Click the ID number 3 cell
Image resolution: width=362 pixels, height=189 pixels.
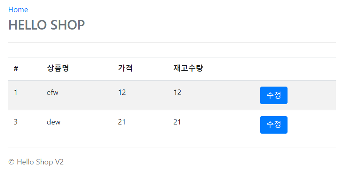click(16, 122)
